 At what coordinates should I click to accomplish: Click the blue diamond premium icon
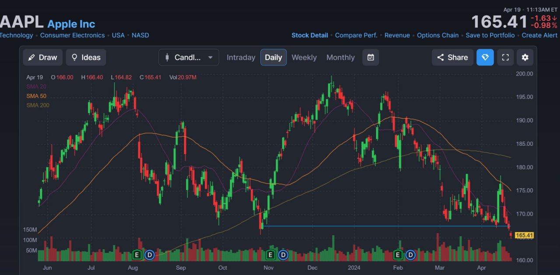(485, 57)
